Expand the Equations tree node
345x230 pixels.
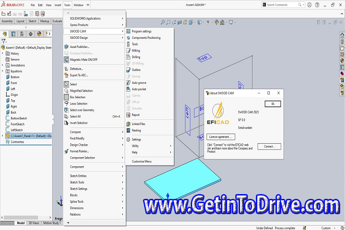click(x=3, y=71)
